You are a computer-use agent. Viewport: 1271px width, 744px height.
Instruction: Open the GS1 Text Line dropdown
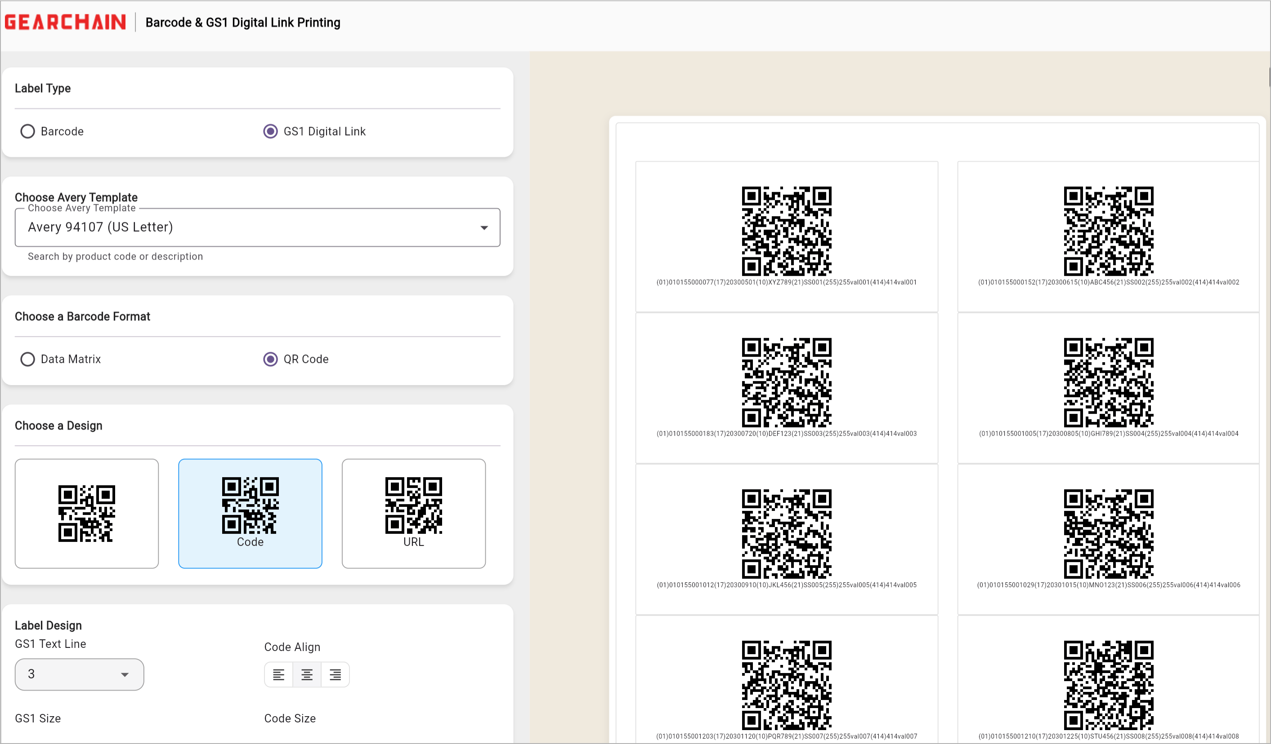[x=79, y=674]
